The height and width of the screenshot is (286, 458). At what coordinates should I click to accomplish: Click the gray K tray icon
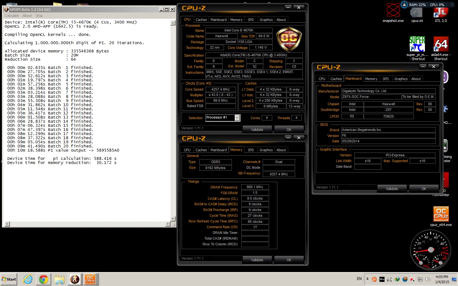(390, 279)
